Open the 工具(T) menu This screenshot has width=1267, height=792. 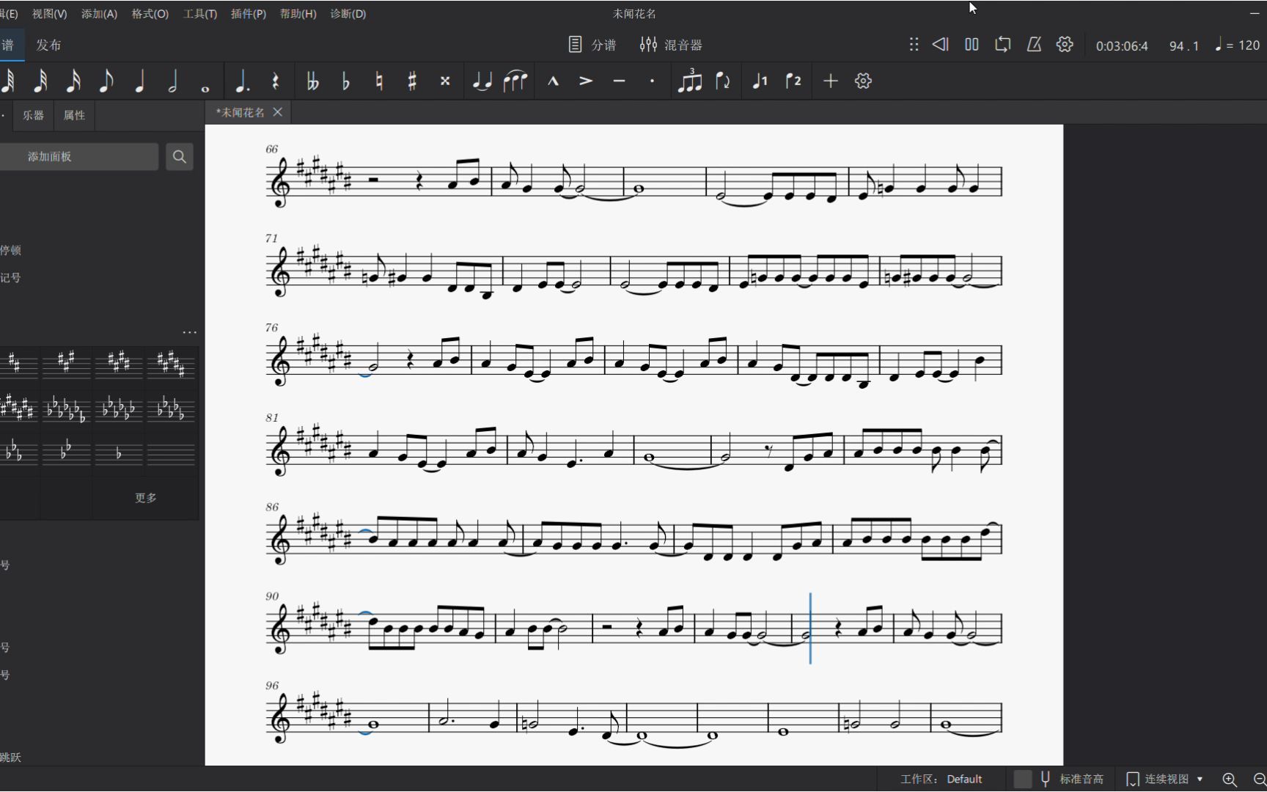pyautogui.click(x=200, y=14)
